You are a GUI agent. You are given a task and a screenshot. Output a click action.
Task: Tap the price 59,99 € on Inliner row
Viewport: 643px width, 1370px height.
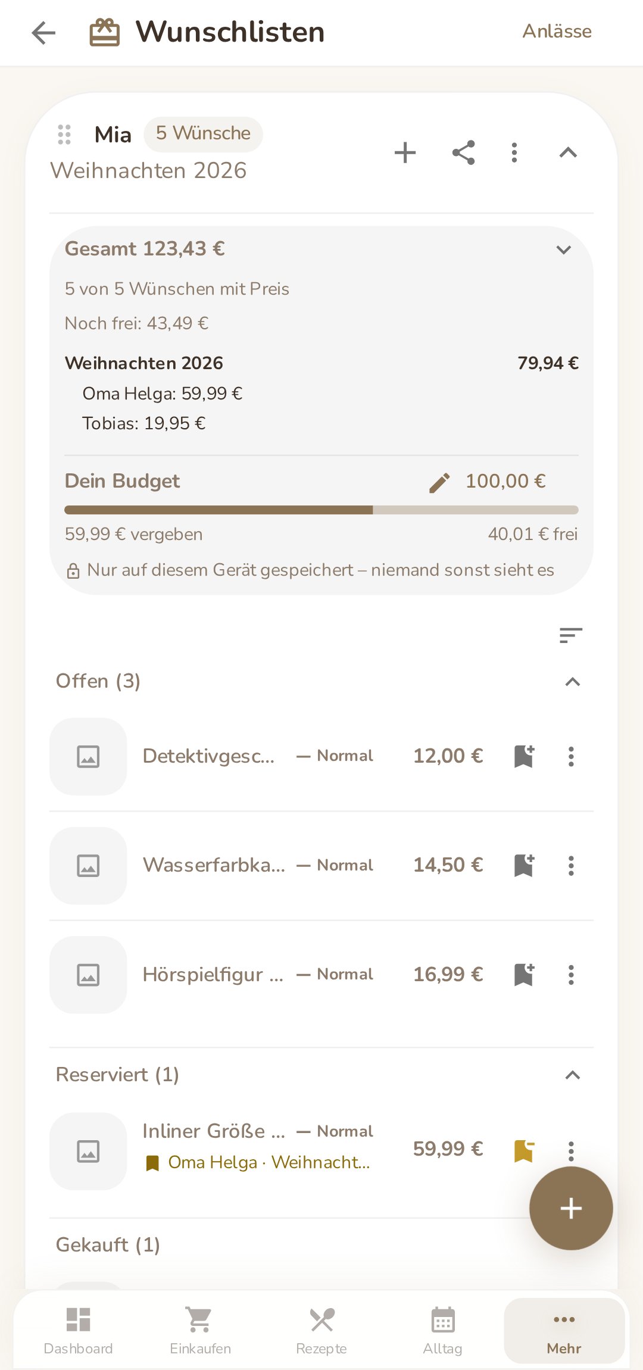[448, 1149]
